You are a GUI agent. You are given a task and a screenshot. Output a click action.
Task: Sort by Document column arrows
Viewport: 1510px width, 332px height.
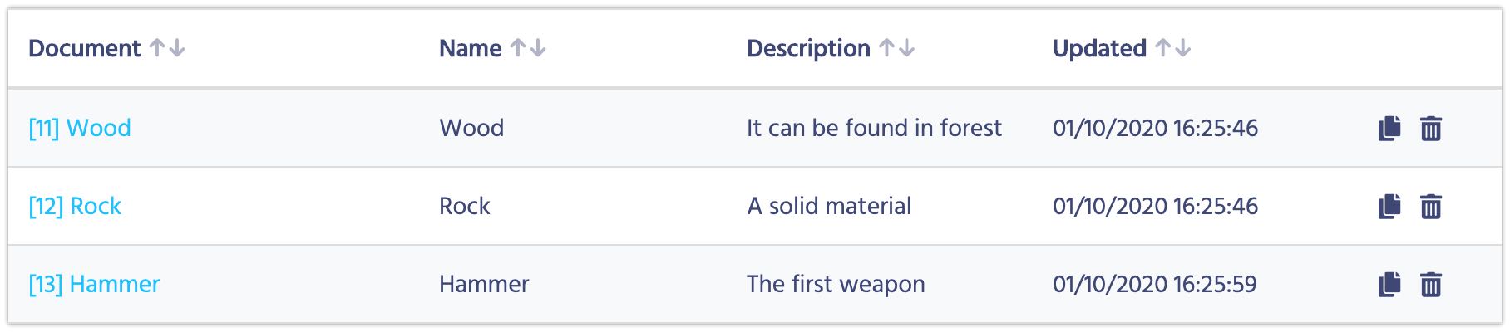167,48
